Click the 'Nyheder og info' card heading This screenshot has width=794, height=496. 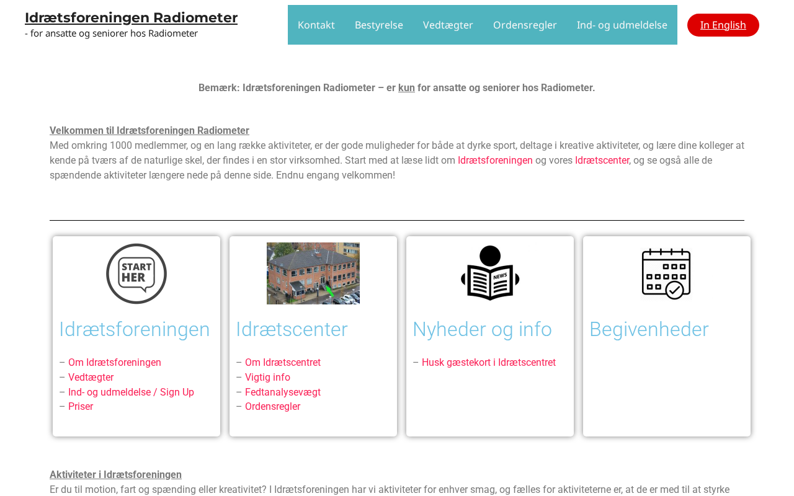(482, 329)
